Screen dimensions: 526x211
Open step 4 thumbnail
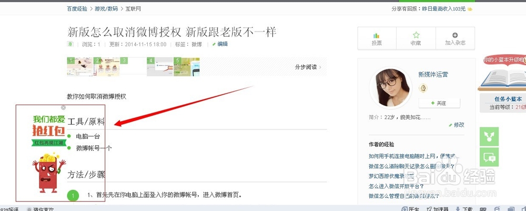tap(160, 67)
